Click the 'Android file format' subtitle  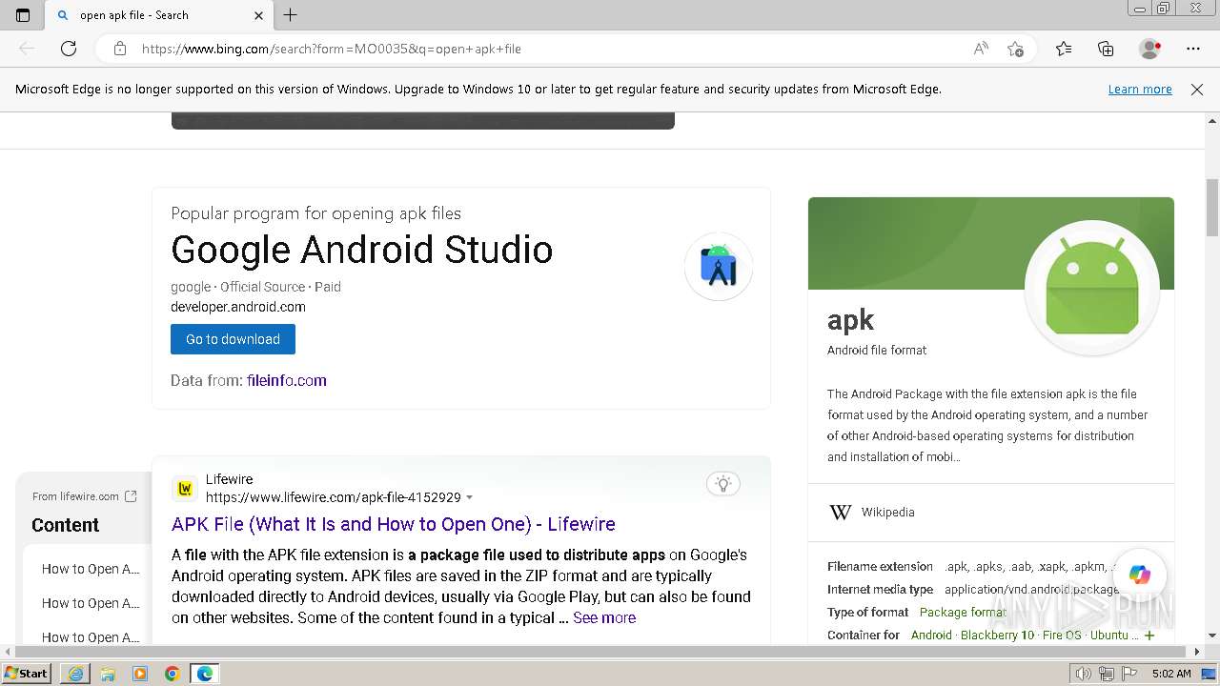tap(877, 350)
